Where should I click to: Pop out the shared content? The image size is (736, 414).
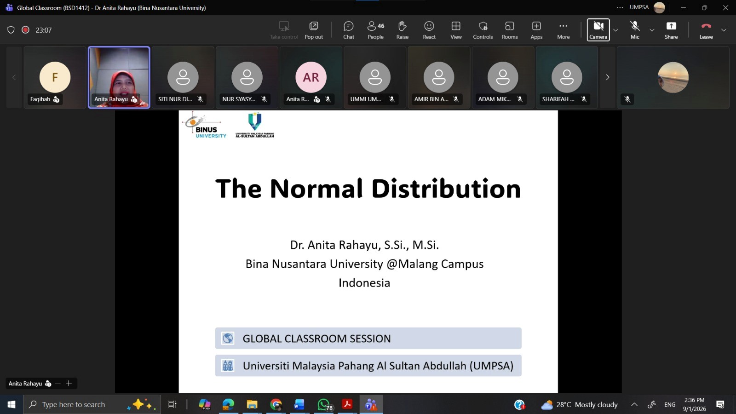(314, 30)
